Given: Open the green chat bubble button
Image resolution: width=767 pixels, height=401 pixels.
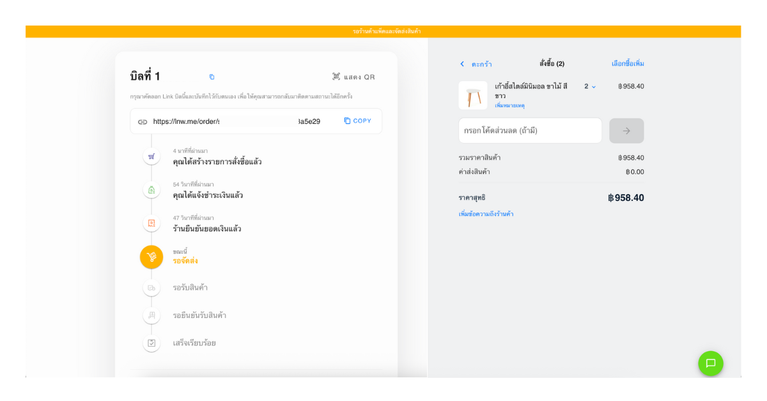Looking at the screenshot, I should point(710,363).
